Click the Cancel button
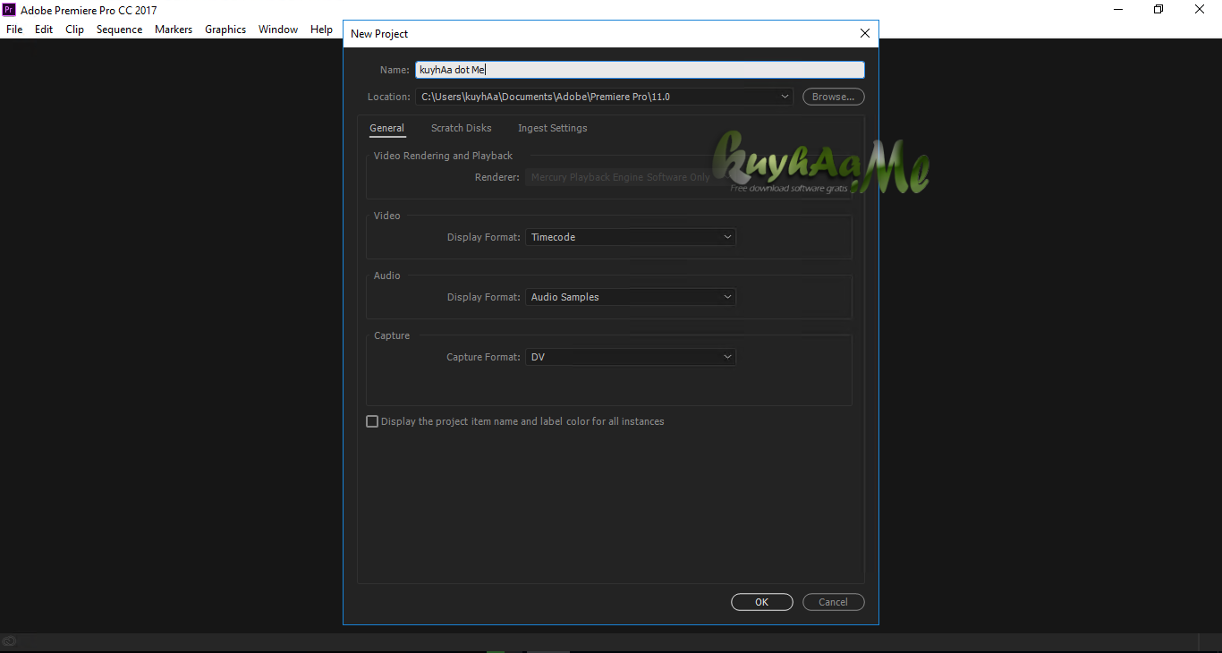1222x653 pixels. click(x=834, y=602)
